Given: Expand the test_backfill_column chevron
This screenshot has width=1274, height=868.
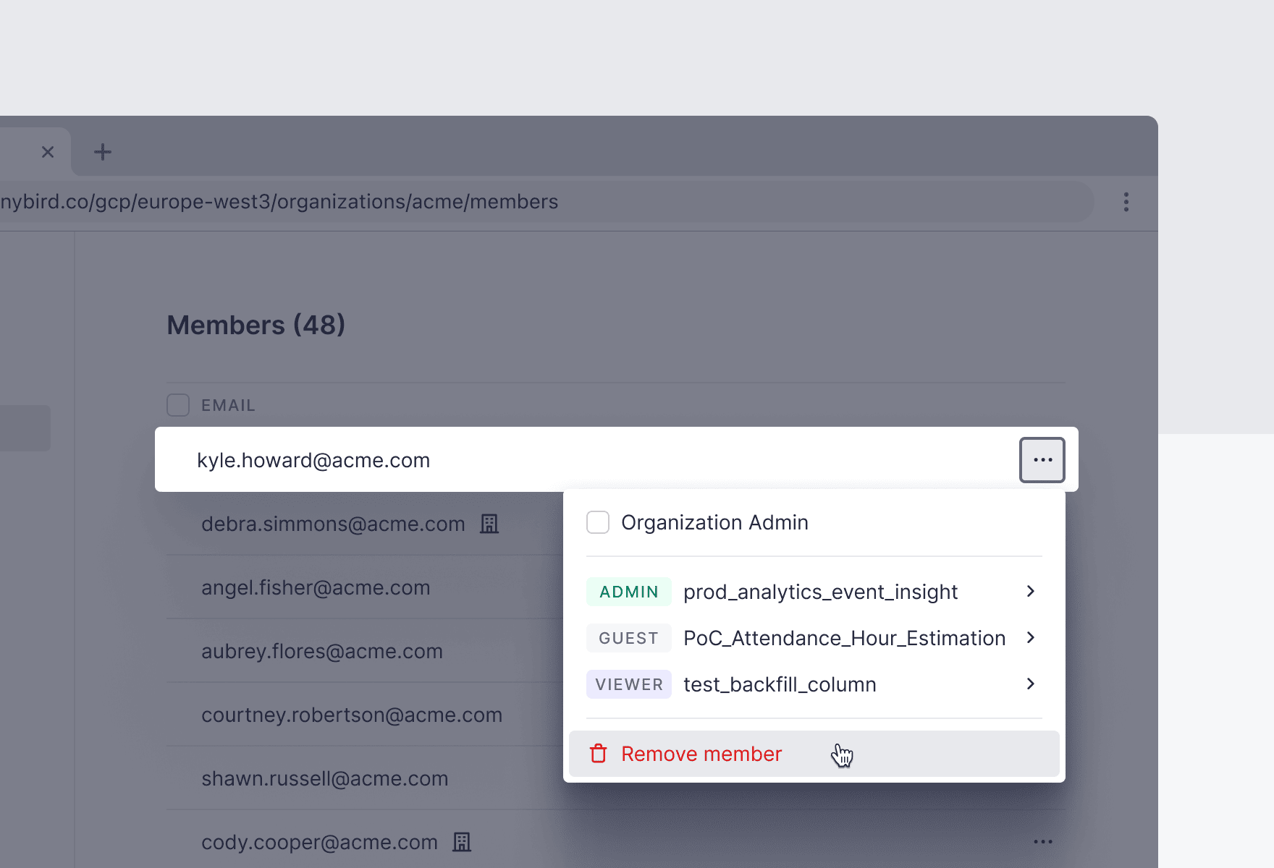Looking at the screenshot, I should [x=1030, y=684].
